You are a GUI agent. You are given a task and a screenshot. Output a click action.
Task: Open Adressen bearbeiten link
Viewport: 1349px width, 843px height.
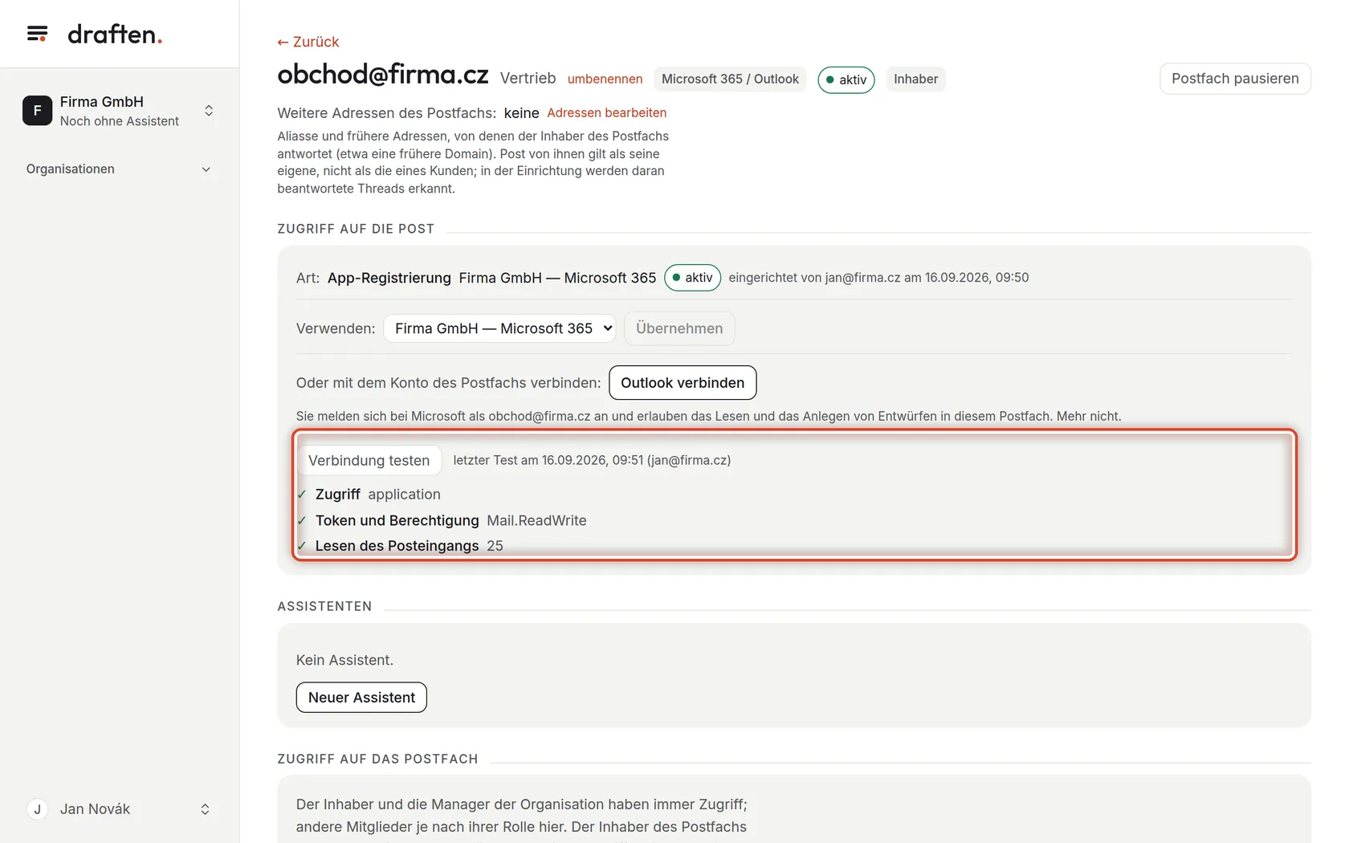[606, 112]
